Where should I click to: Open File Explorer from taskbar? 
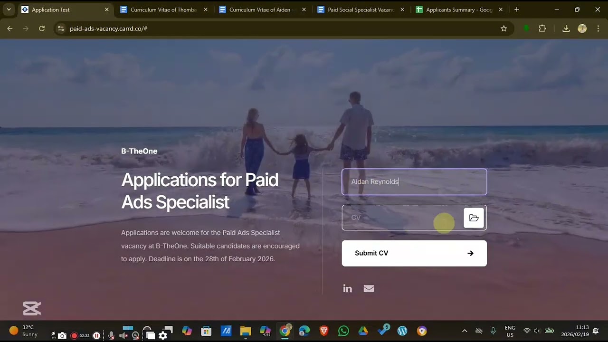click(x=246, y=331)
